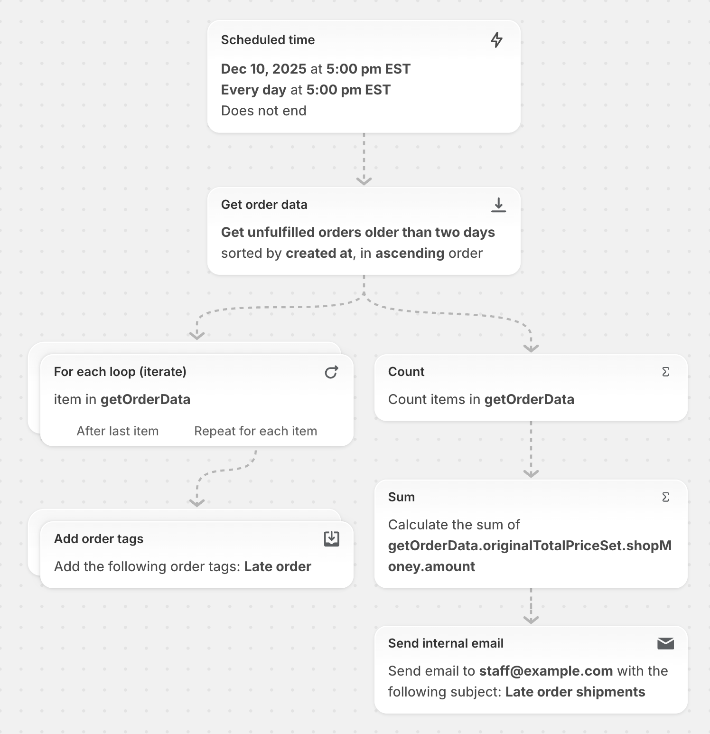This screenshot has width=710, height=734.
Task: Open the Send internal email action
Action: pyautogui.click(x=531, y=669)
